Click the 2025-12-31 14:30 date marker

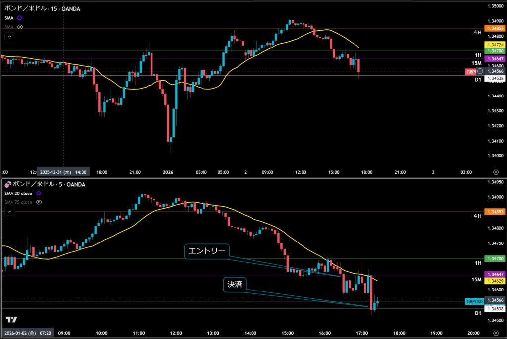[63, 172]
